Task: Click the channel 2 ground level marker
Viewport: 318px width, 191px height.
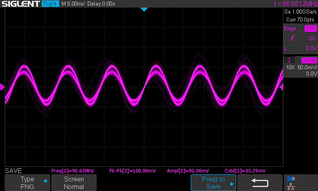Action: 2,87
